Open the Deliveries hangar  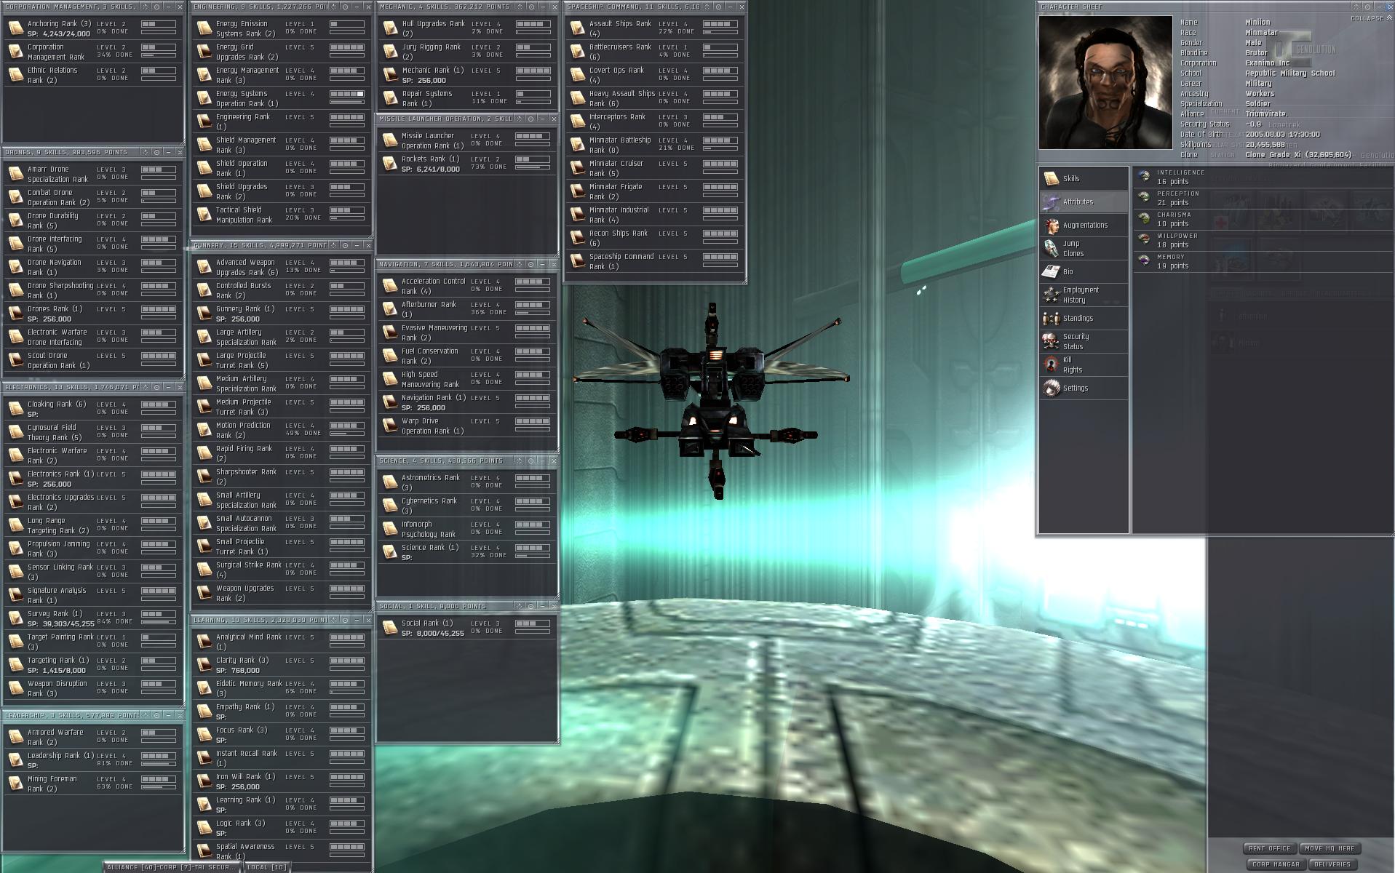pos(1332,864)
